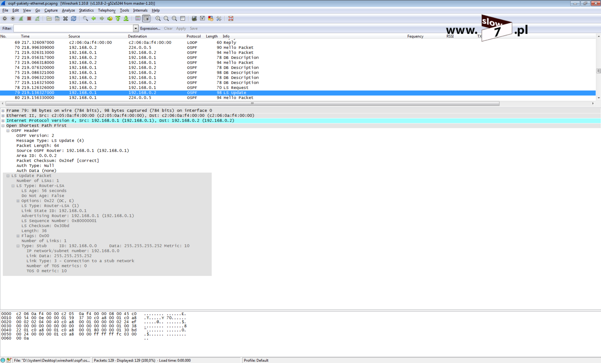Select packet 78 LS Request row
Image resolution: width=601 pixels, height=363 pixels.
pos(298,88)
